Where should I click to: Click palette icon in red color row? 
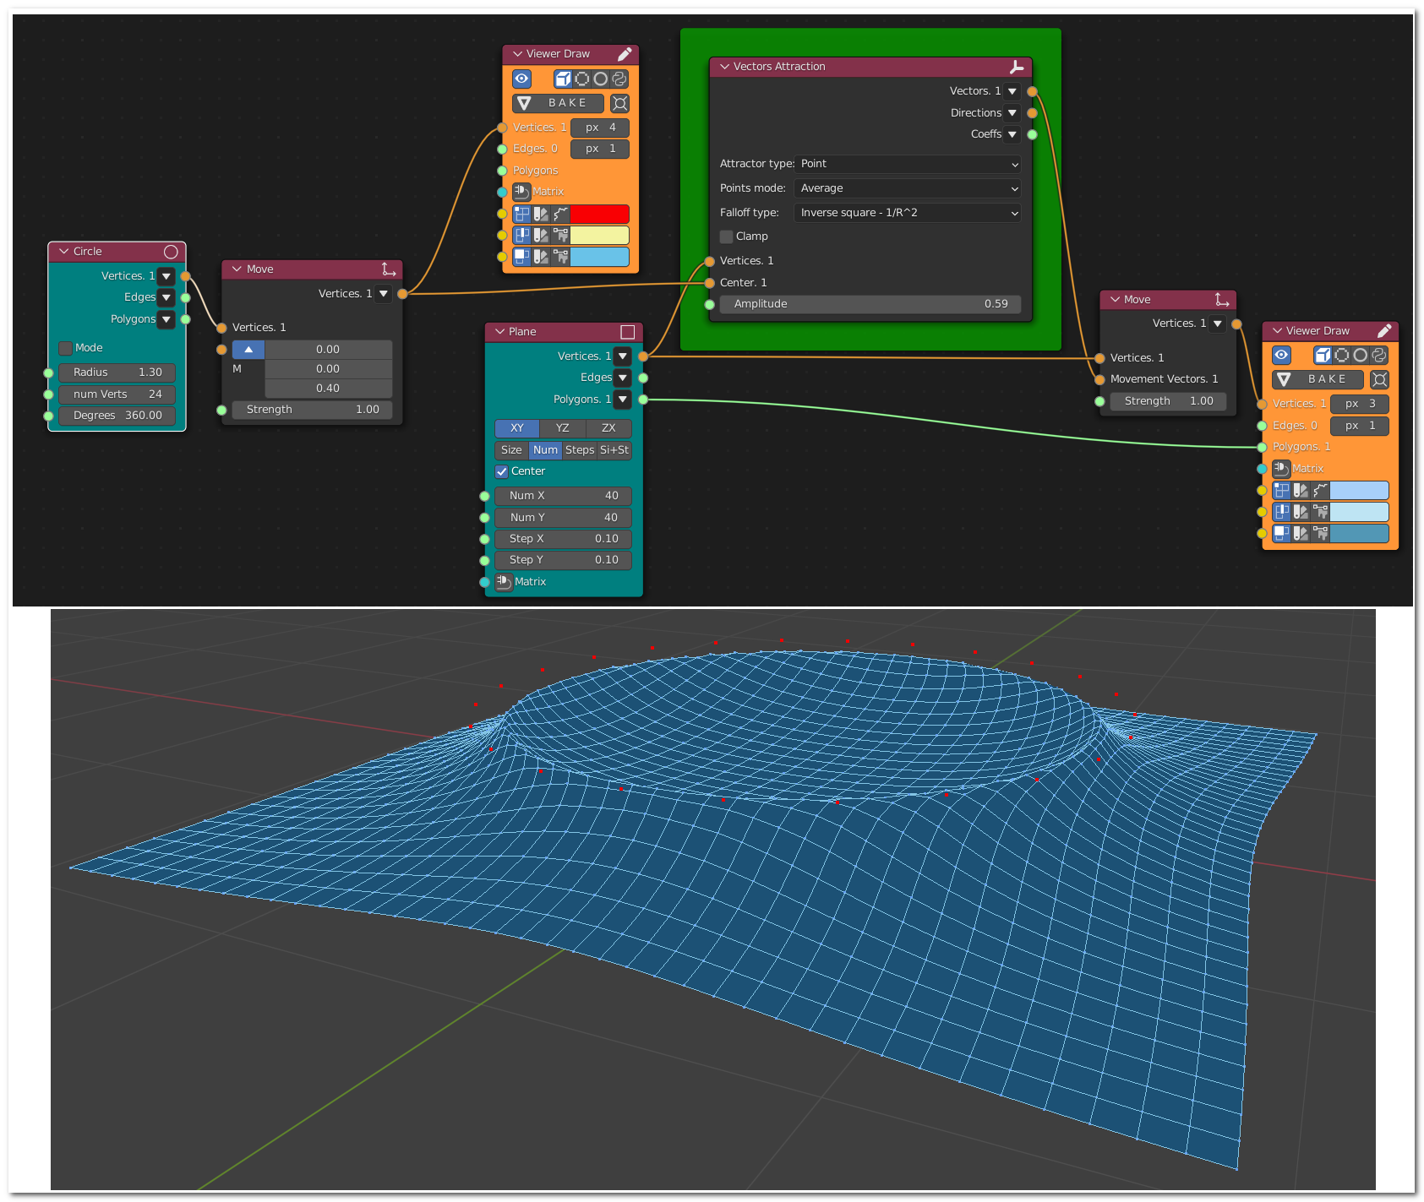point(541,214)
